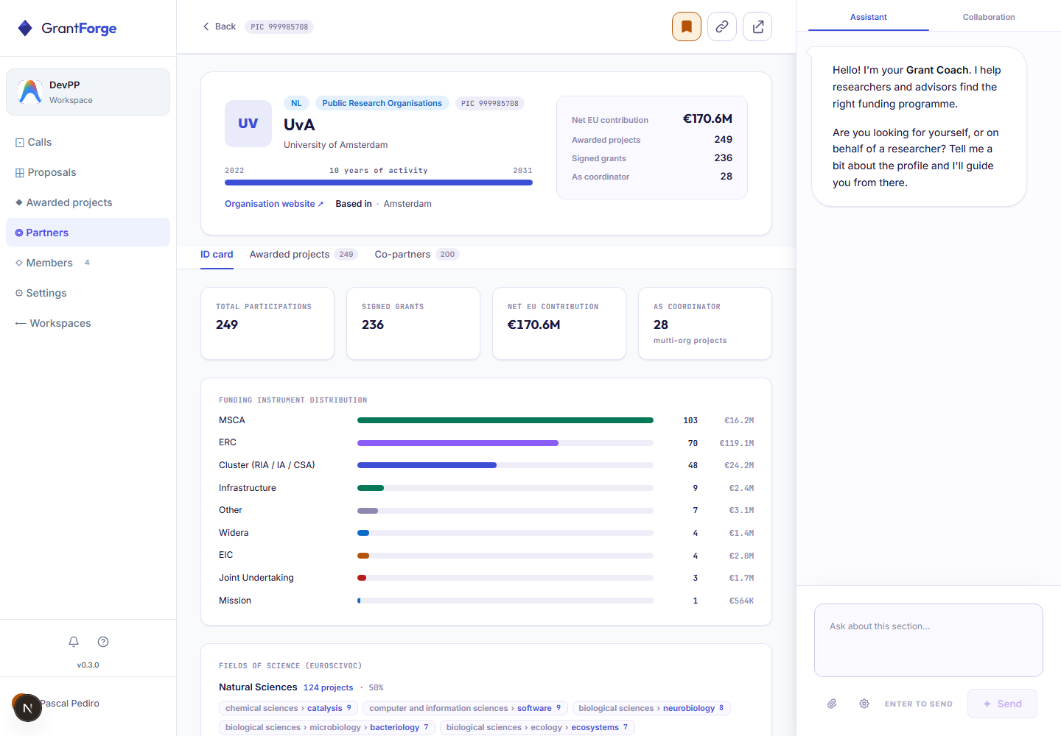The height and width of the screenshot is (736, 1061).
Task: Open the DevPP workspace switcher
Action: pos(88,92)
